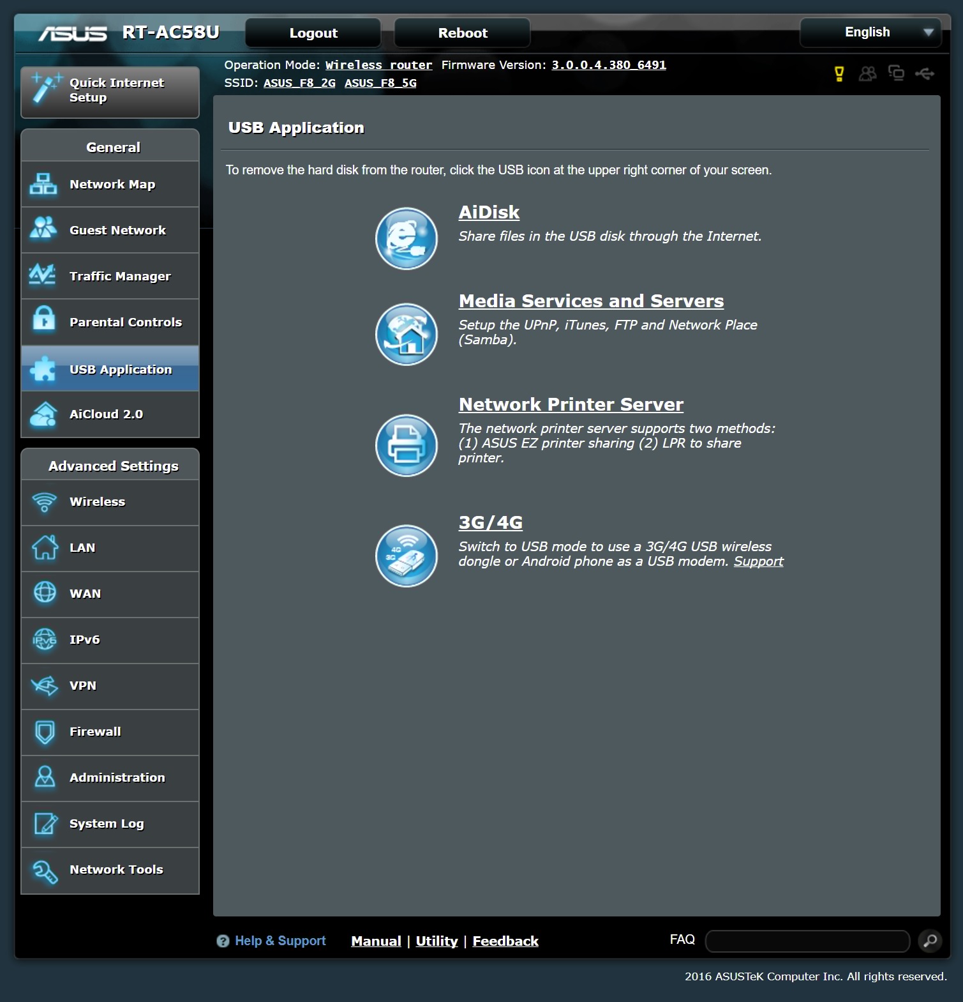Go to Traffic Manager in sidebar
The width and height of the screenshot is (963, 1002).
pyautogui.click(x=110, y=276)
